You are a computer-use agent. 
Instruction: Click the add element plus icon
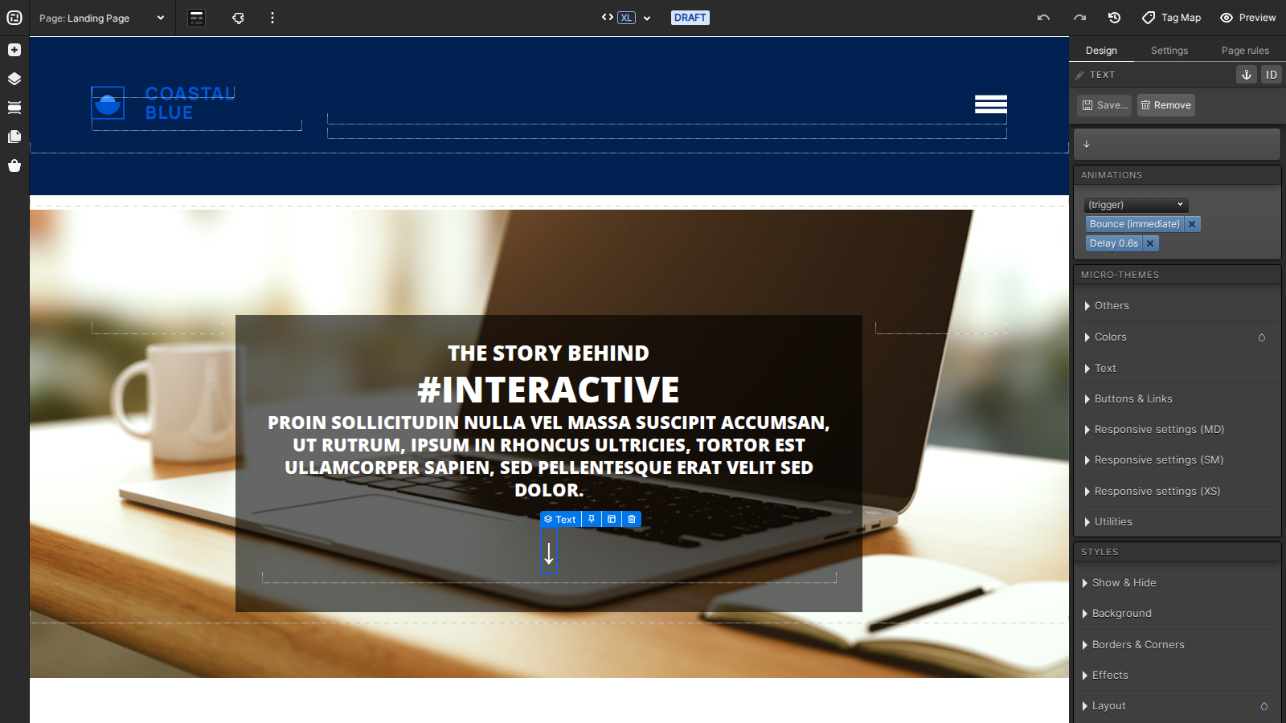14,50
